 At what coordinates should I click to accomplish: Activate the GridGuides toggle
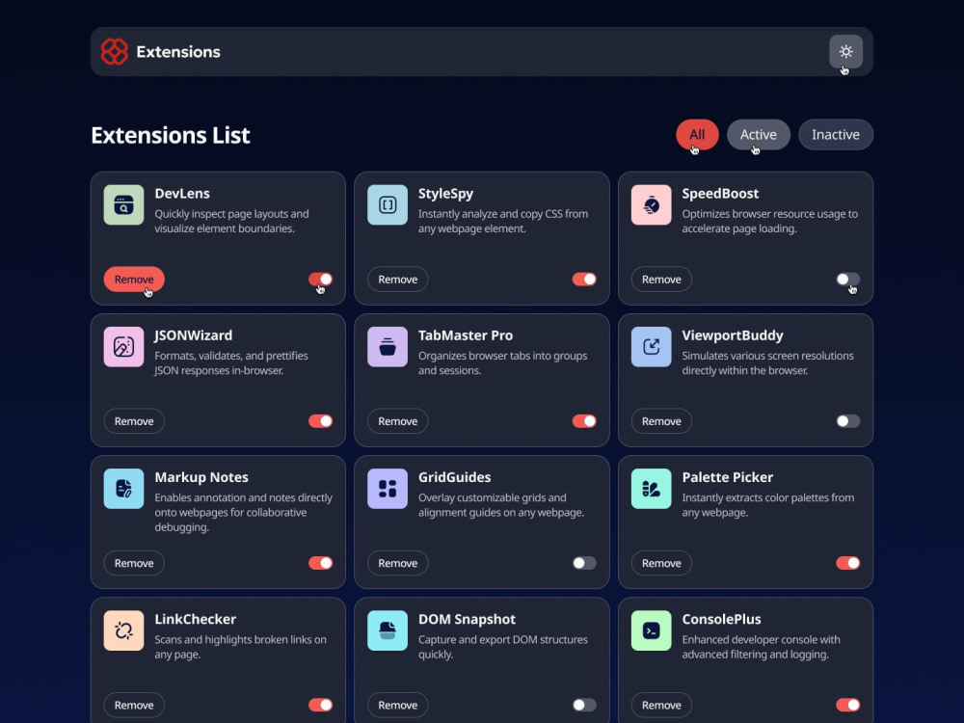(x=584, y=563)
